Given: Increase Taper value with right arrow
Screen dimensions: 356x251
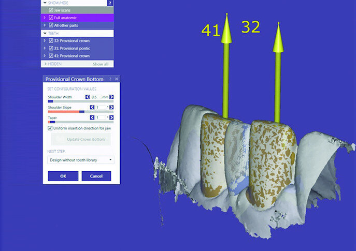Looking at the screenshot, I should [111, 118].
